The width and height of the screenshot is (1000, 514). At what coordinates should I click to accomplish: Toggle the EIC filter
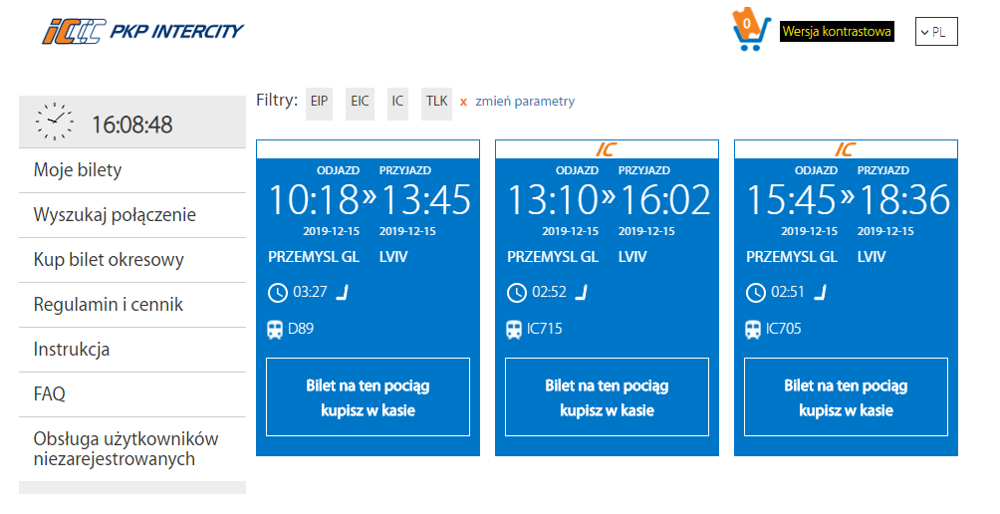pyautogui.click(x=360, y=102)
